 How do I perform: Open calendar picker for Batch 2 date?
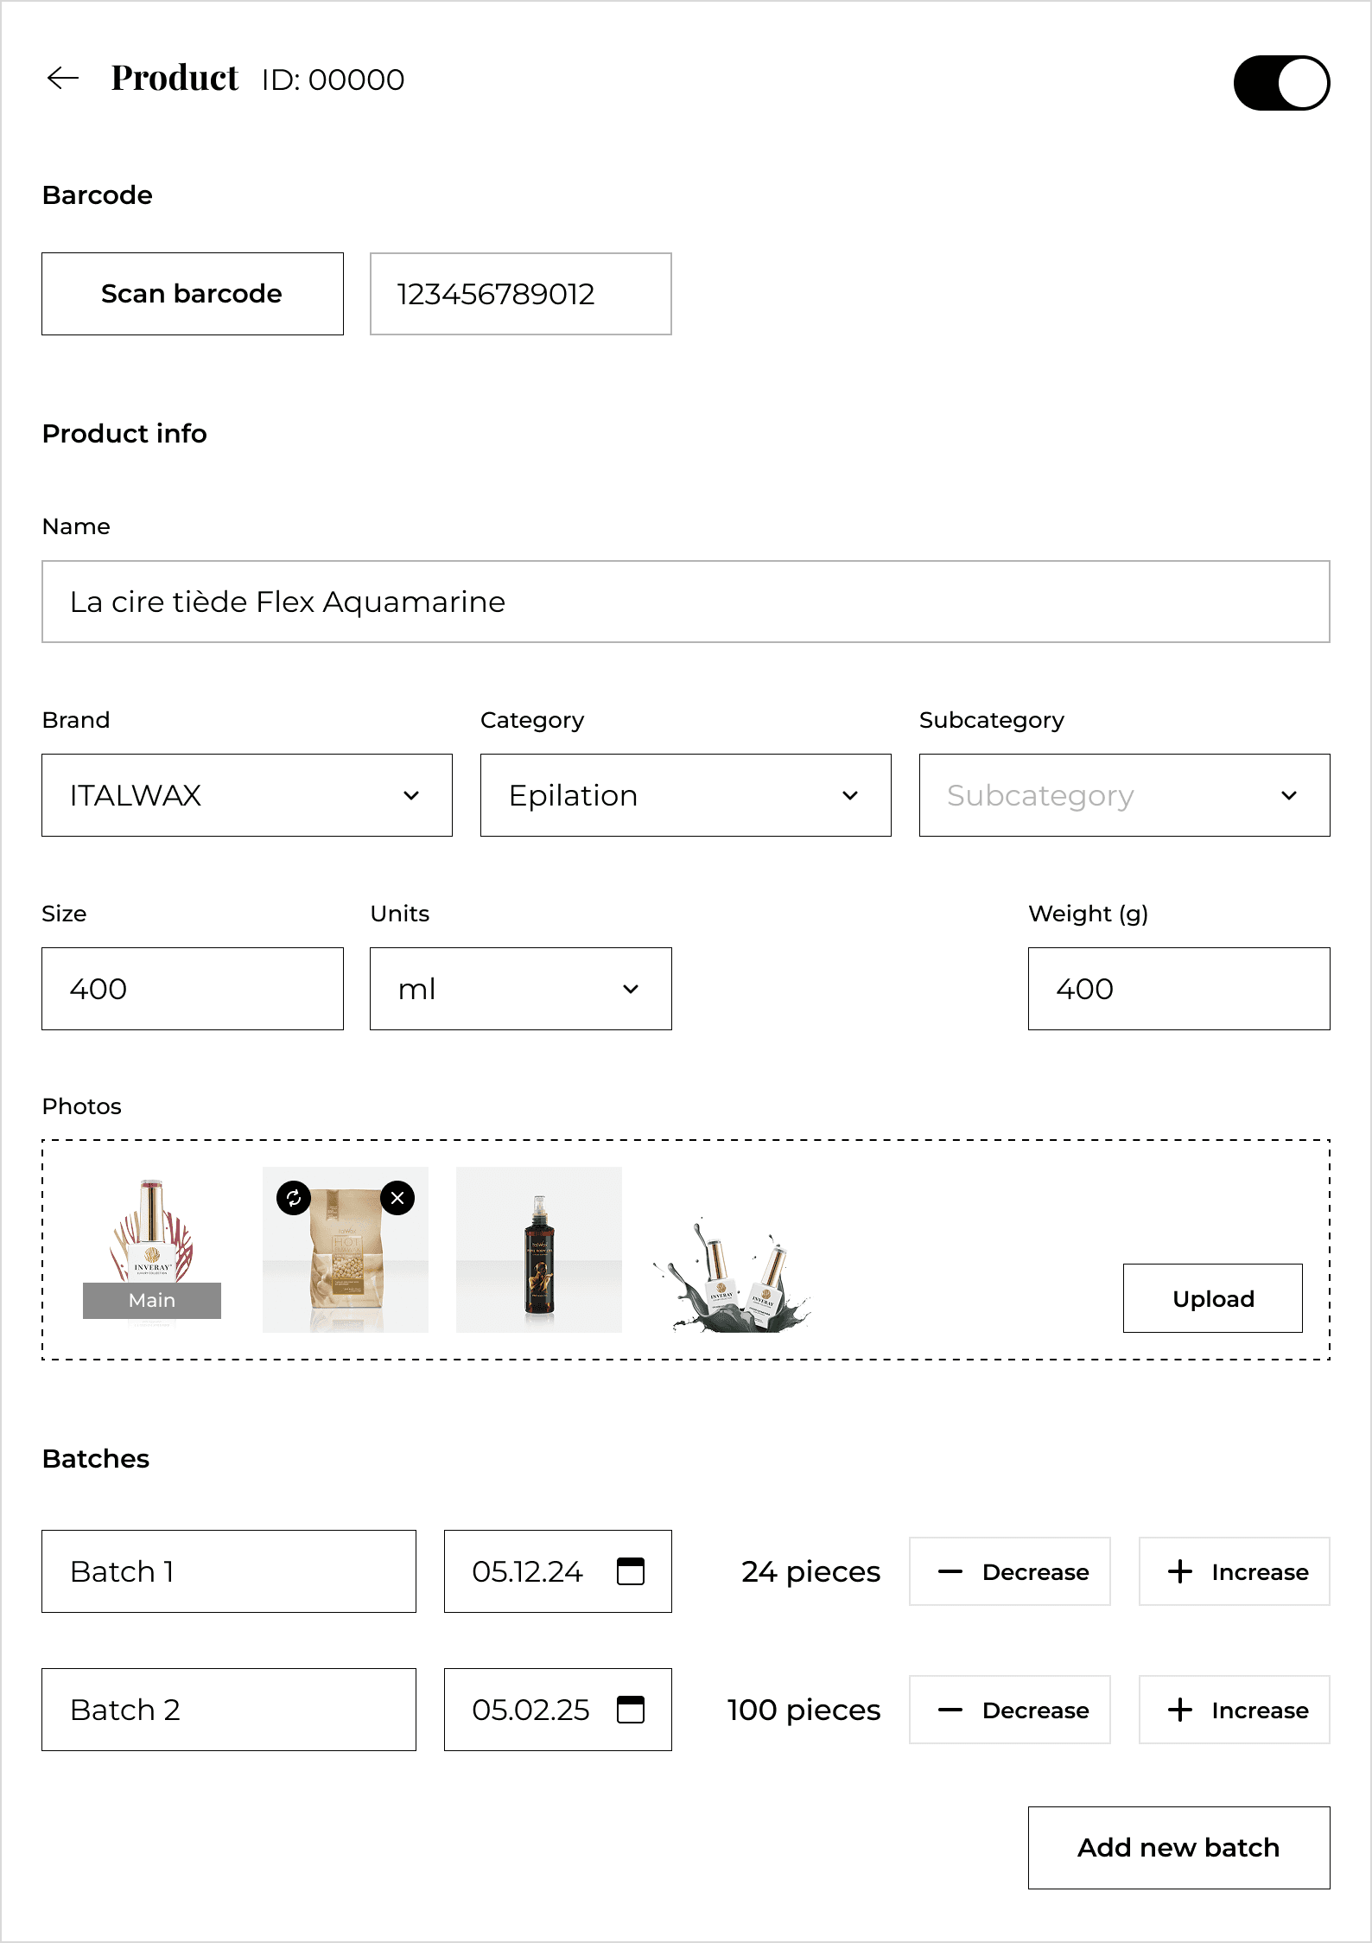630,1710
